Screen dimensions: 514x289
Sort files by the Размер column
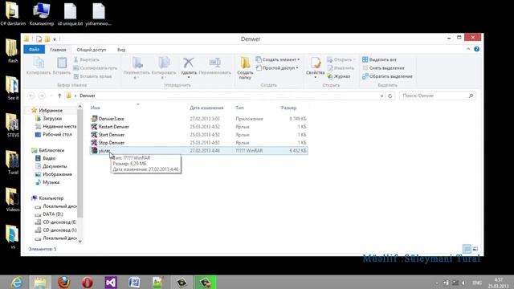pos(288,108)
